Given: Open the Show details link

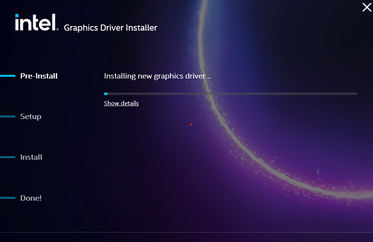Looking at the screenshot, I should click(121, 103).
